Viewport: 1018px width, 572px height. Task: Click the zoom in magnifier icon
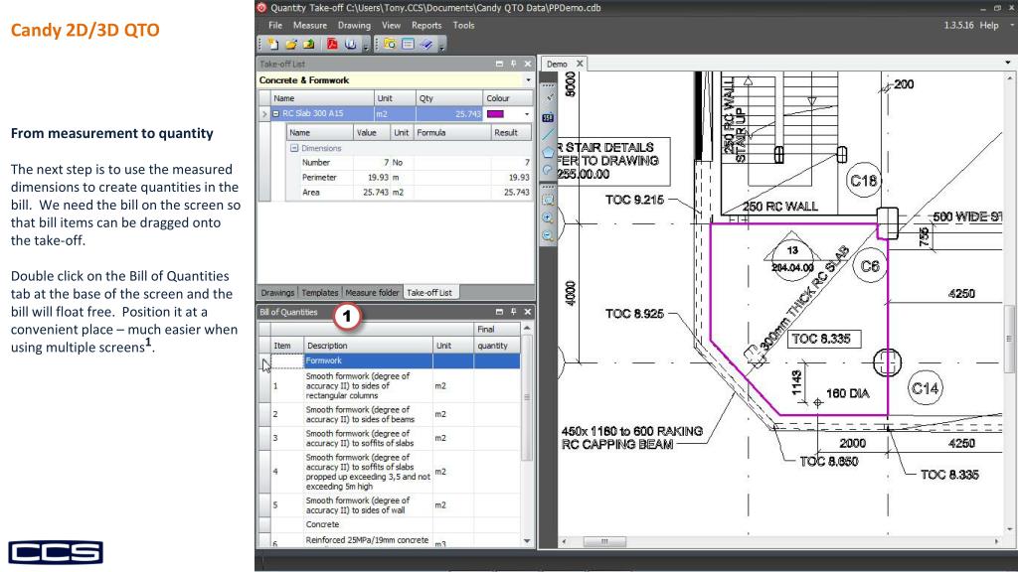pyautogui.click(x=548, y=218)
